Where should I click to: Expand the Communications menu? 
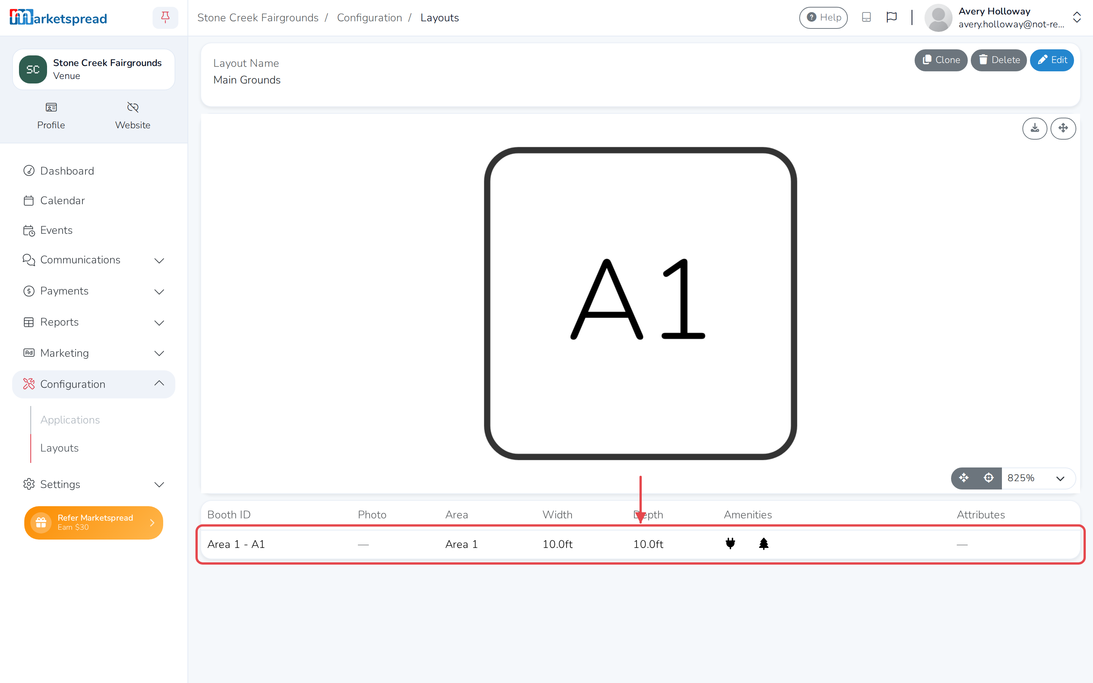(x=93, y=260)
